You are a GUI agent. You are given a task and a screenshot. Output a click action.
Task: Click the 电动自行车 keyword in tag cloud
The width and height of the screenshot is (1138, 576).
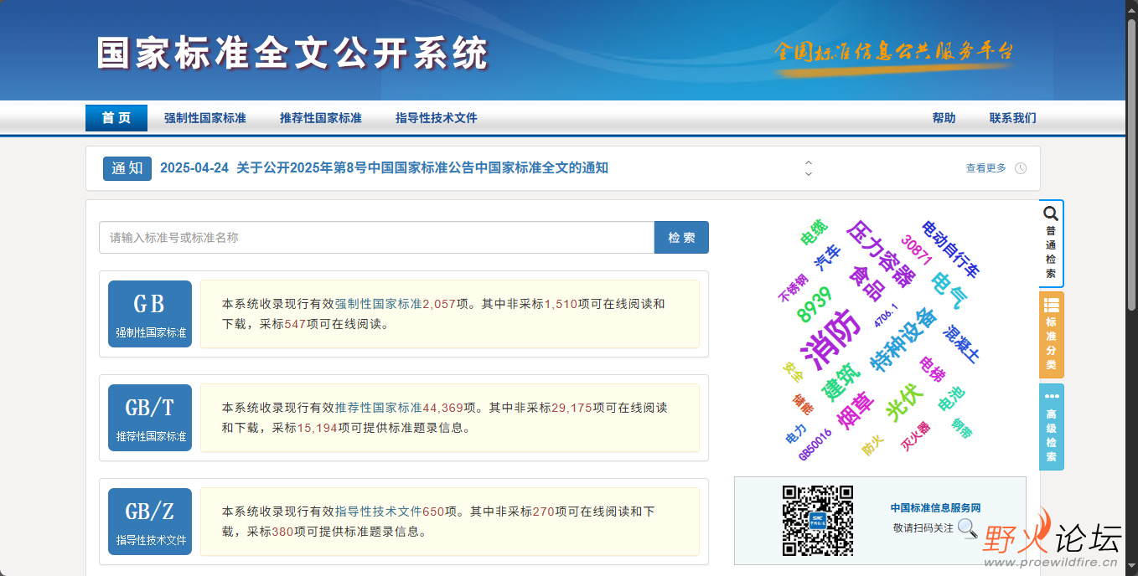pos(950,249)
